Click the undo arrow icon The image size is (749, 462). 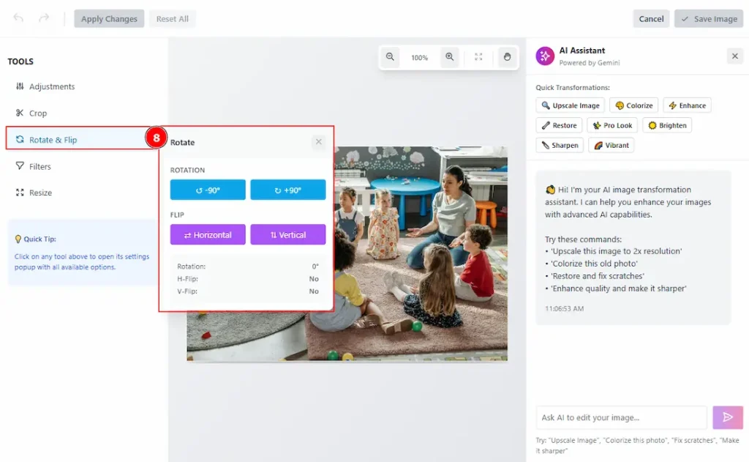pyautogui.click(x=18, y=18)
